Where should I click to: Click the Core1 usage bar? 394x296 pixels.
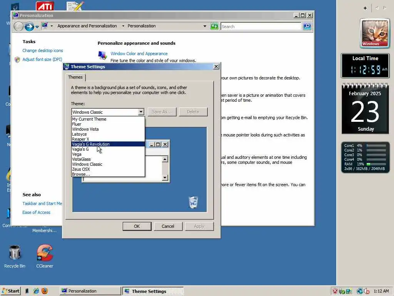(x=376, y=146)
